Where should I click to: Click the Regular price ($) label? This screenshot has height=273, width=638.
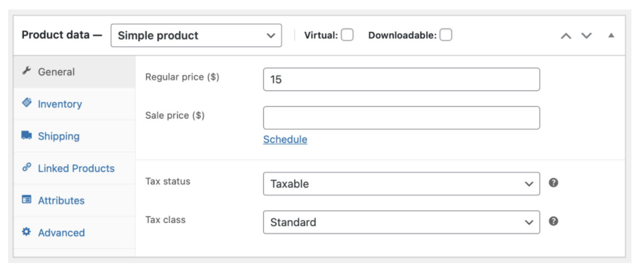[182, 77]
